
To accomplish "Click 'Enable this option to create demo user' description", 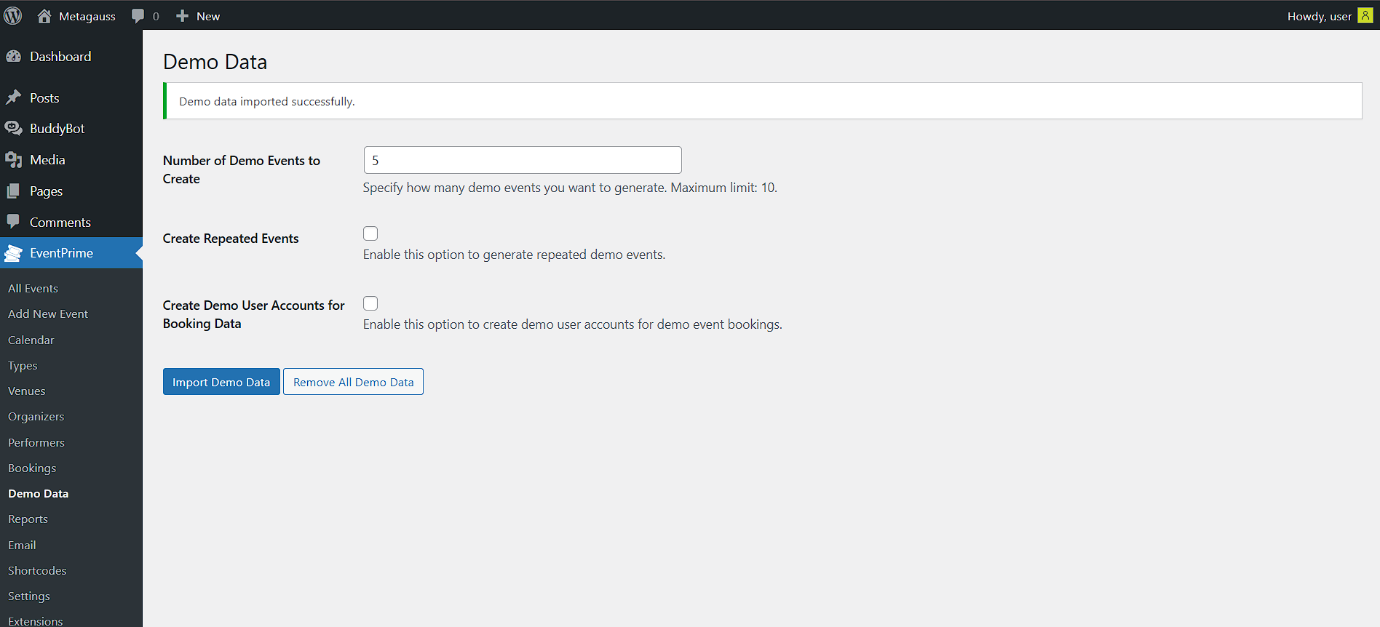I will click(x=573, y=324).
